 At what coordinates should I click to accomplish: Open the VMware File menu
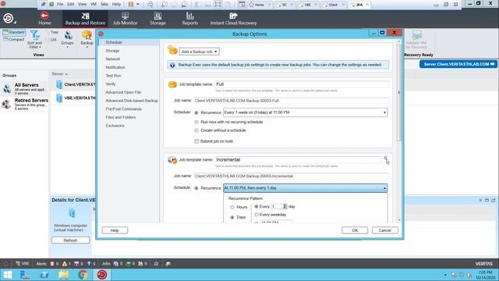pos(60,4)
